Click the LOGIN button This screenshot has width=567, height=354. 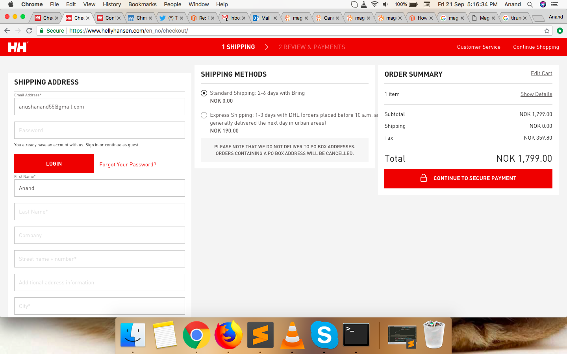pyautogui.click(x=54, y=164)
